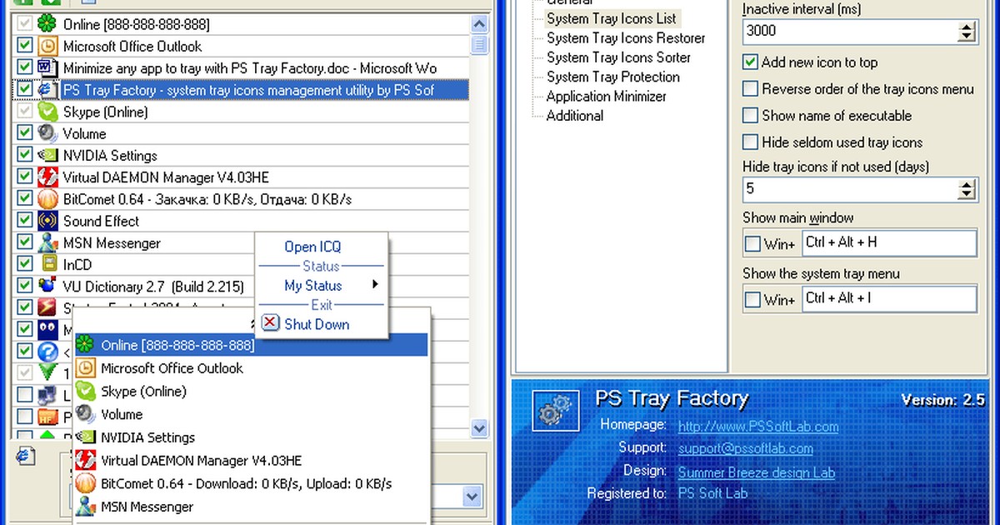Open the www.PSSoftLab.com homepage link
This screenshot has width=1000, height=525.
[758, 426]
